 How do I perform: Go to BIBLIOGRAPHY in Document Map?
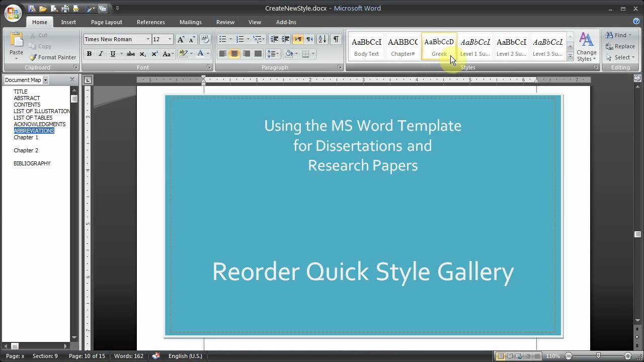click(32, 163)
